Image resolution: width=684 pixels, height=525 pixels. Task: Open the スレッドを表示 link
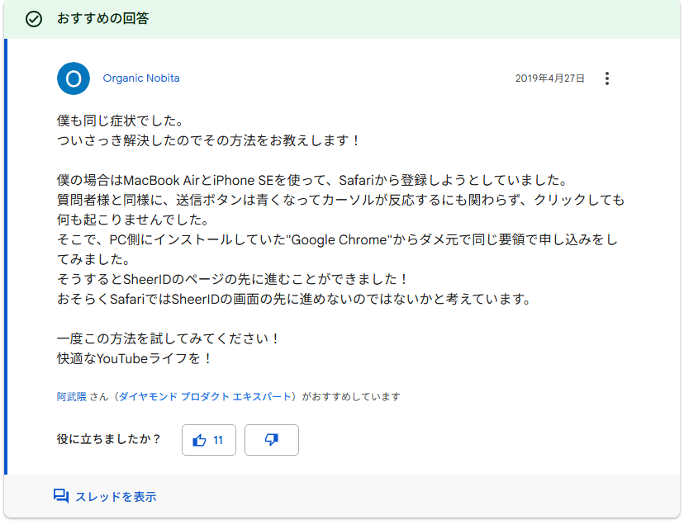(x=116, y=497)
